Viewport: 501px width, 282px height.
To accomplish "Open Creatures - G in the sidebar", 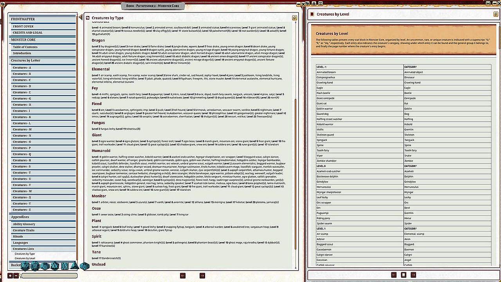I will click(43, 99).
